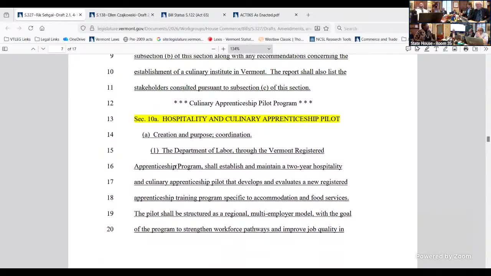Close the S.138 Ellen Czajkowski tab

(152, 15)
